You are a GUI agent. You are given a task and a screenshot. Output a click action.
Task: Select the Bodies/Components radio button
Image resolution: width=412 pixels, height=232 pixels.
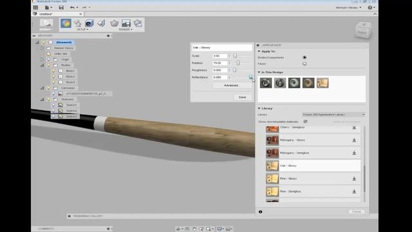(304, 57)
